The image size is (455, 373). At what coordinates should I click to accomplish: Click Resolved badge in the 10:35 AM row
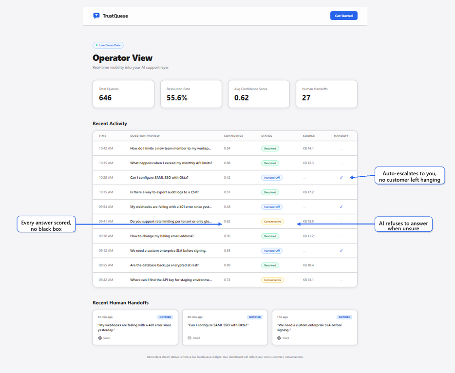[270, 163]
